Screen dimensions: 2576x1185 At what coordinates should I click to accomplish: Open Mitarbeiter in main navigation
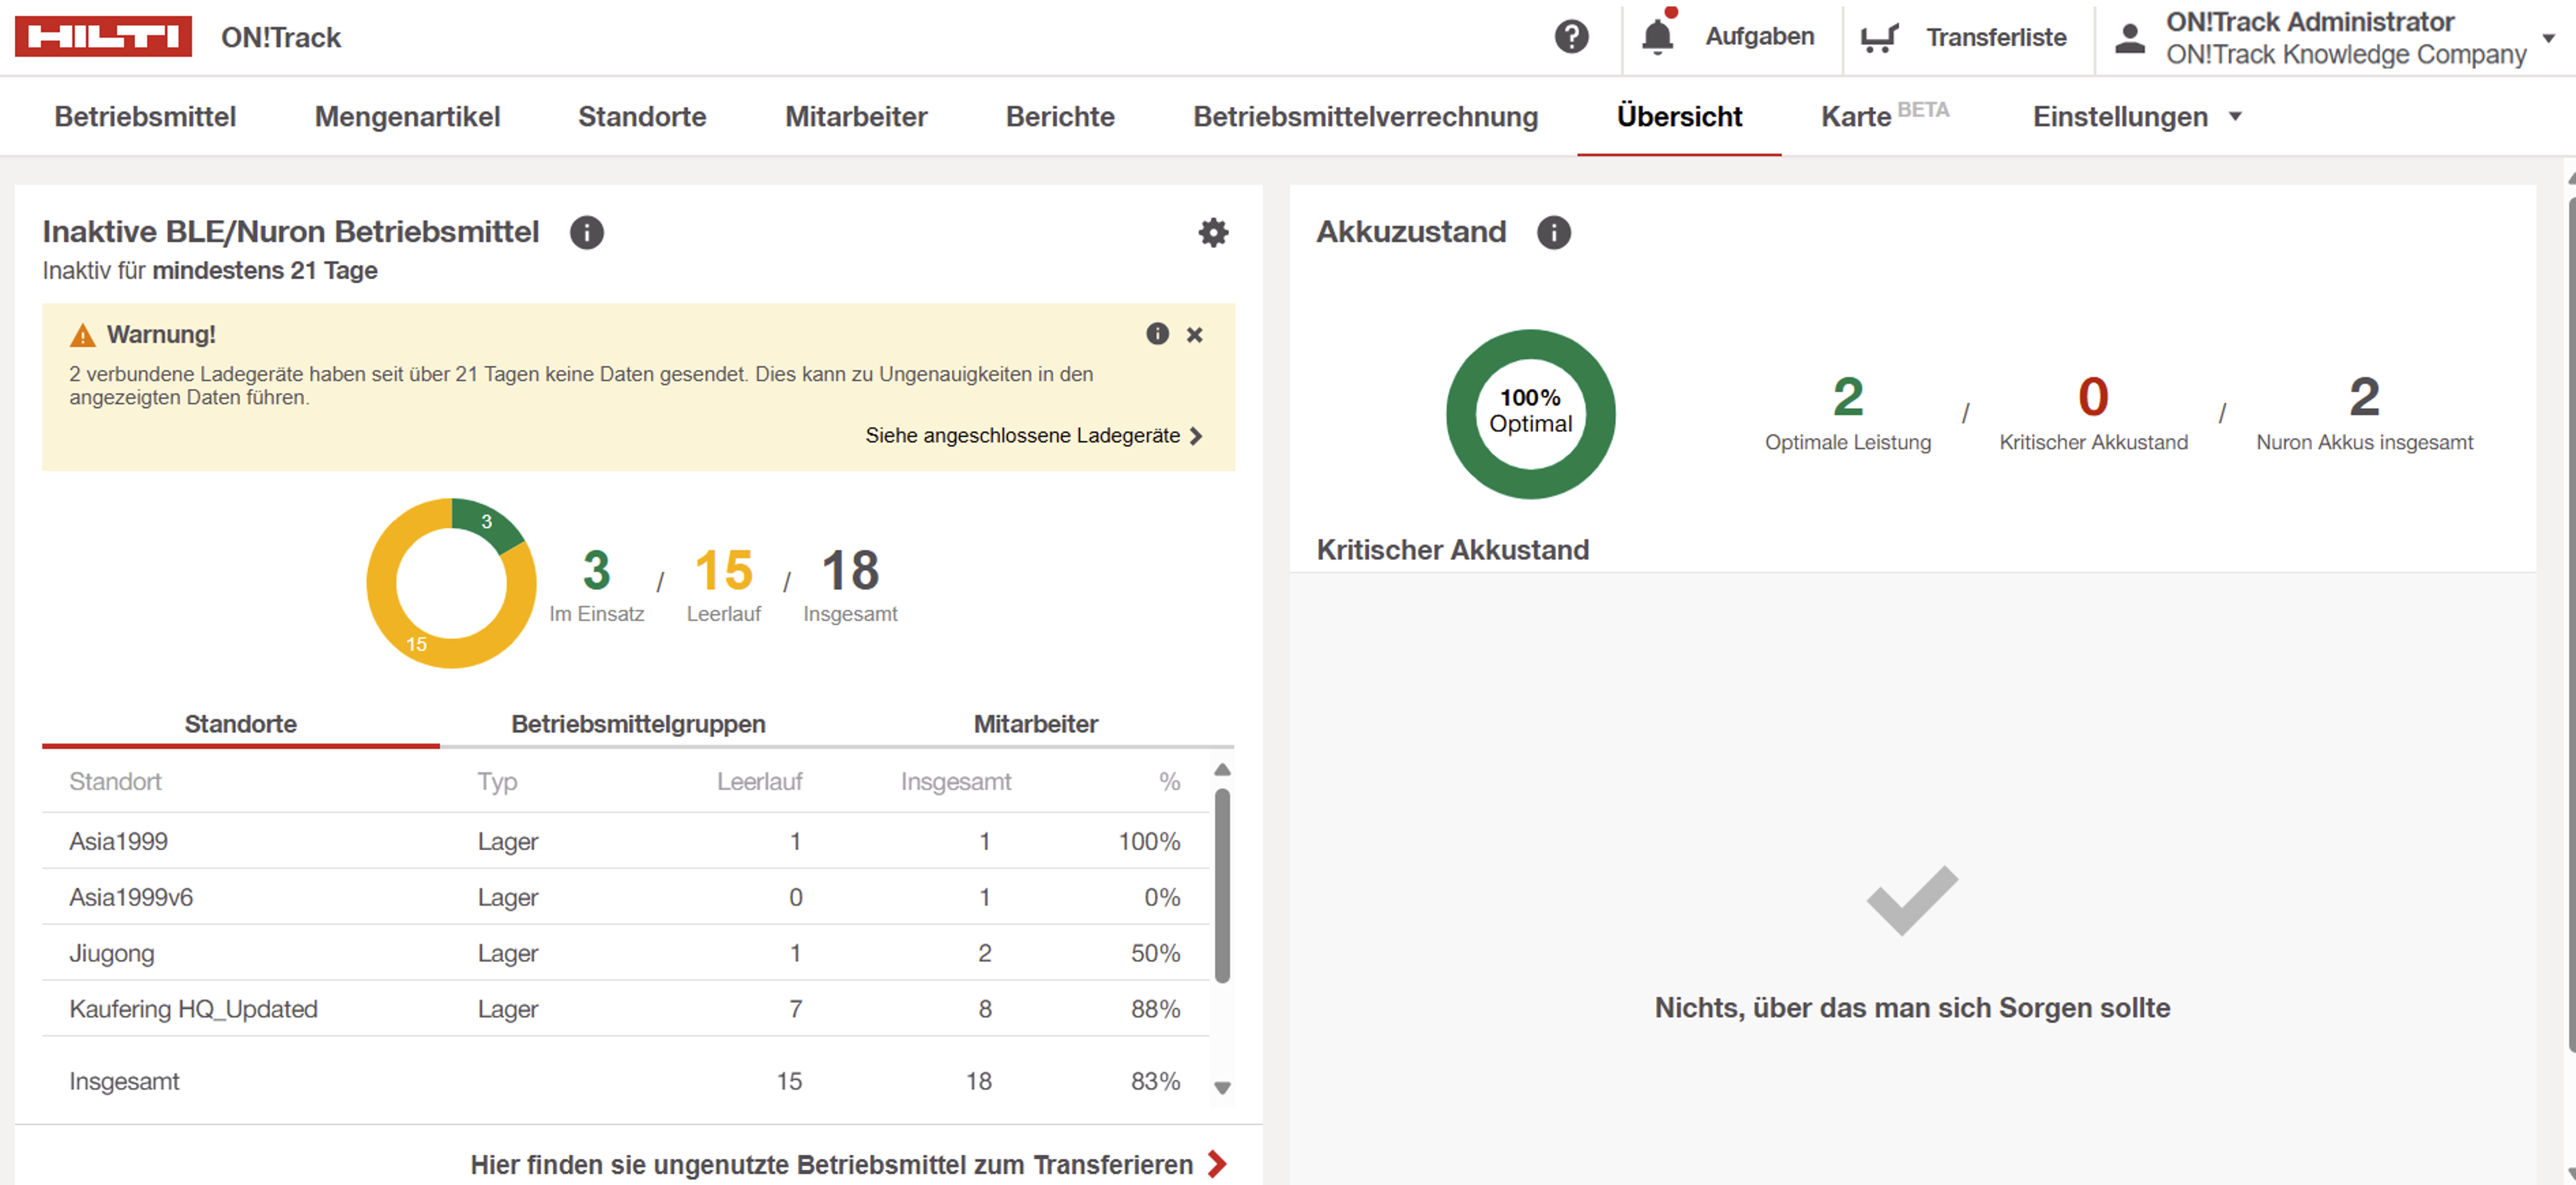(x=856, y=116)
